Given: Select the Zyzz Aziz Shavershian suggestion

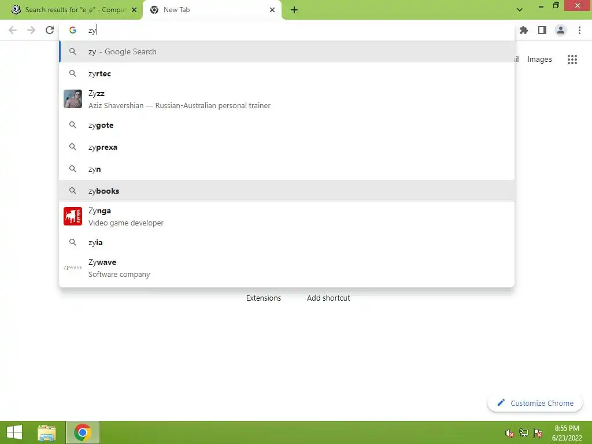Looking at the screenshot, I should (287, 99).
